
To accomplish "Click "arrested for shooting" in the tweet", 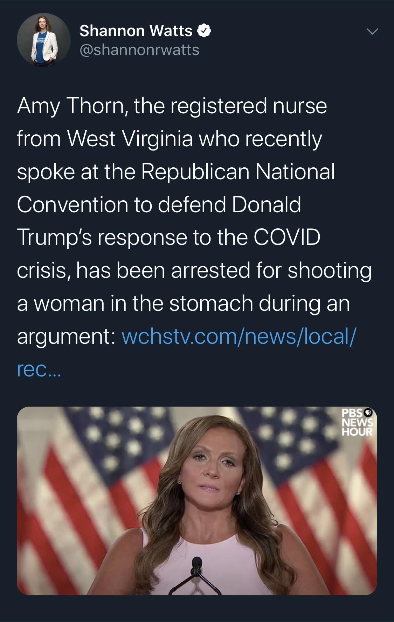I will point(271,271).
